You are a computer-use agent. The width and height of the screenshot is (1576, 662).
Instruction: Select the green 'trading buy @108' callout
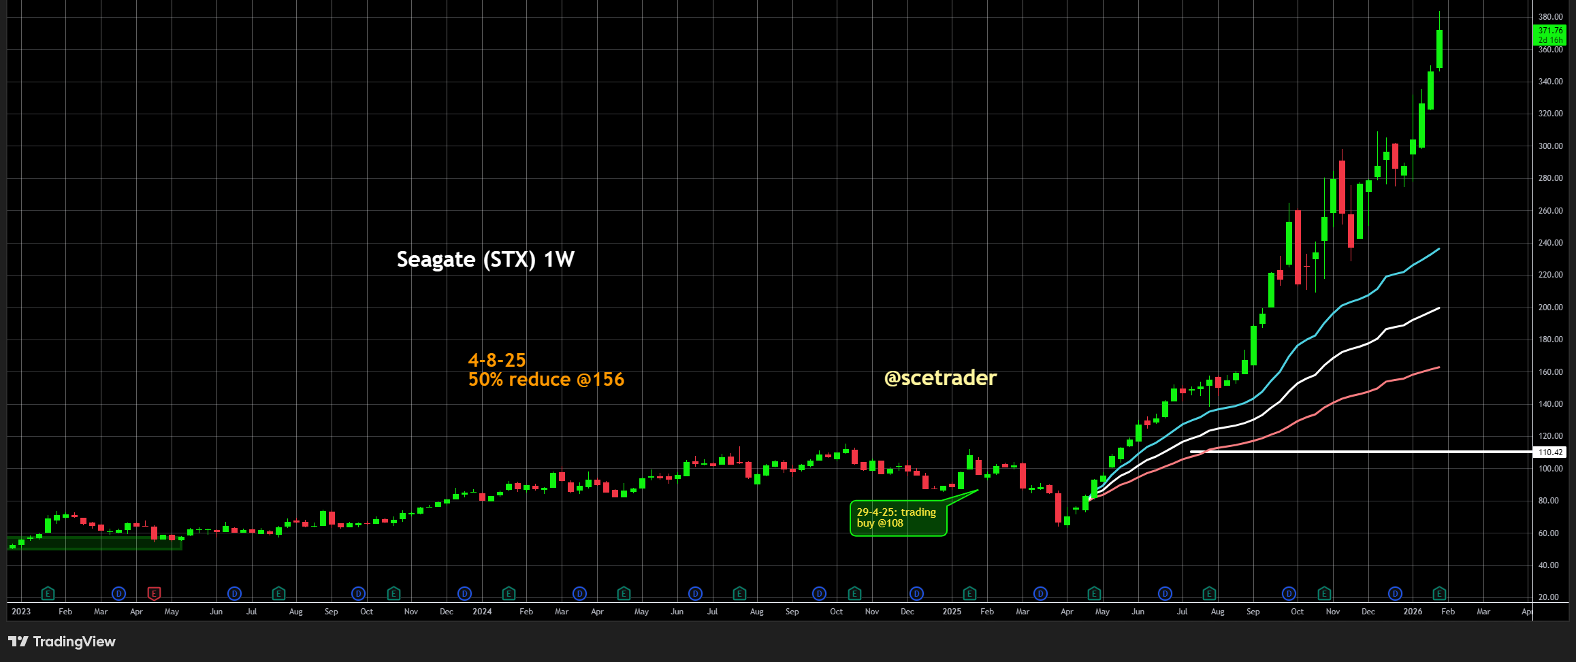(x=897, y=518)
